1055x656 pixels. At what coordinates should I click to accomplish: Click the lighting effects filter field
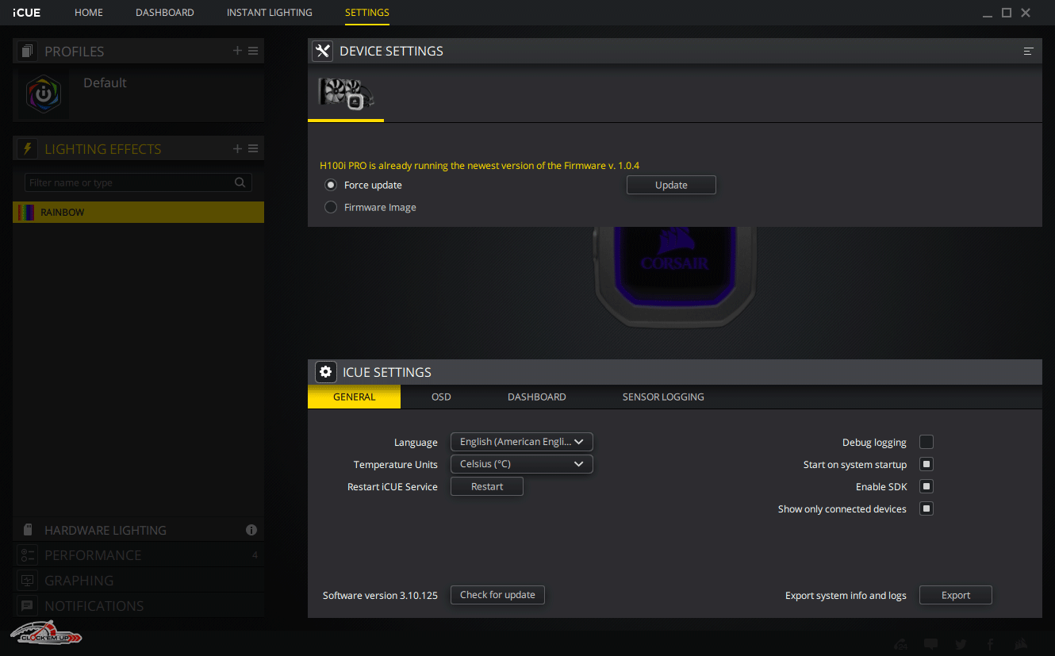[x=138, y=182]
